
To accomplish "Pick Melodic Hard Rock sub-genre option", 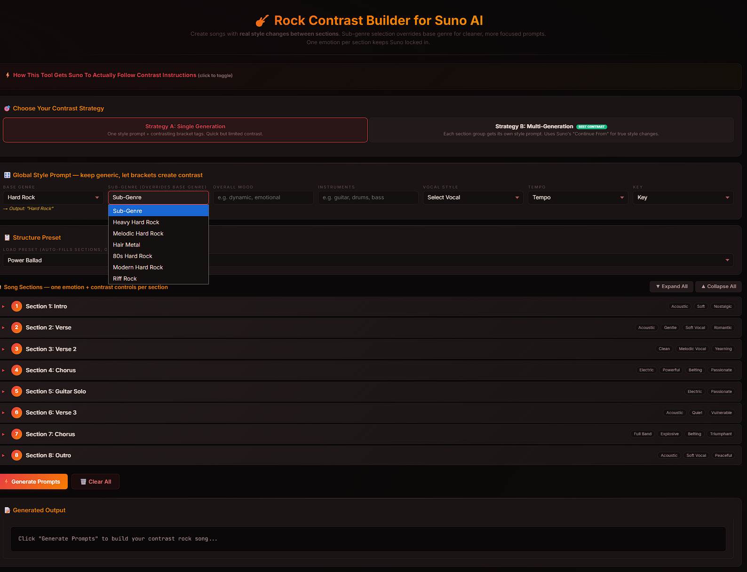I will (x=138, y=234).
